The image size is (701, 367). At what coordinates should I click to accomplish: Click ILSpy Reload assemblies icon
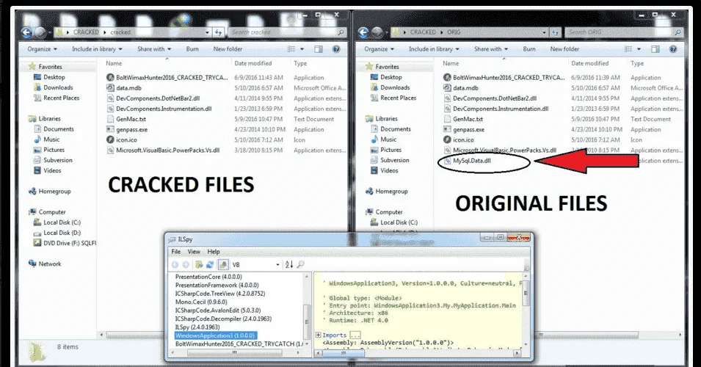click(x=210, y=265)
